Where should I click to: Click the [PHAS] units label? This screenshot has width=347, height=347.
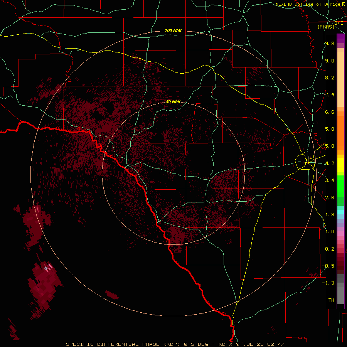pos(326,27)
